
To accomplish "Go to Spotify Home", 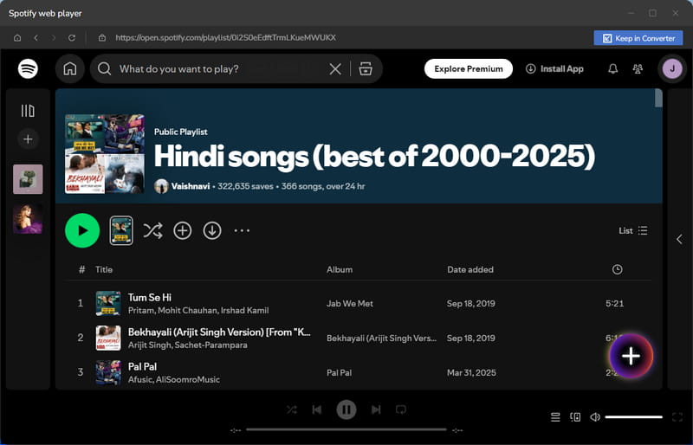I will (x=70, y=68).
